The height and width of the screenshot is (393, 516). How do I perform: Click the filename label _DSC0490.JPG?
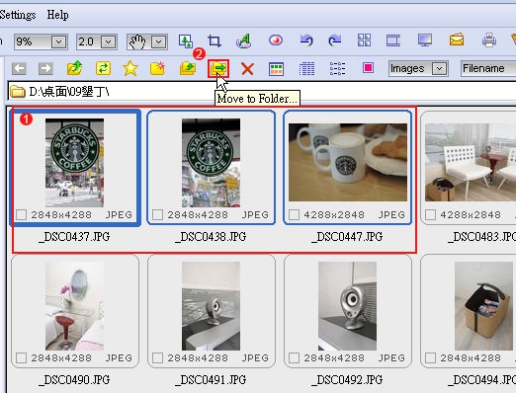tap(74, 380)
